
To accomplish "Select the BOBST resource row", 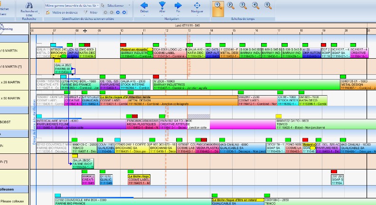I will [14, 122].
